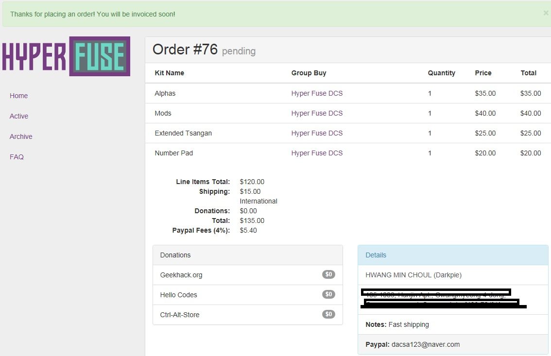Click the Geekhack.org $0 donation badge
551x356 pixels.
pyautogui.click(x=328, y=274)
